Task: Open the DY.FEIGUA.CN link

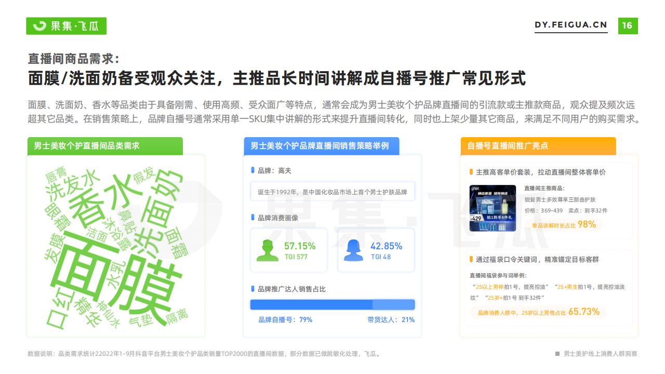Action: 571,25
